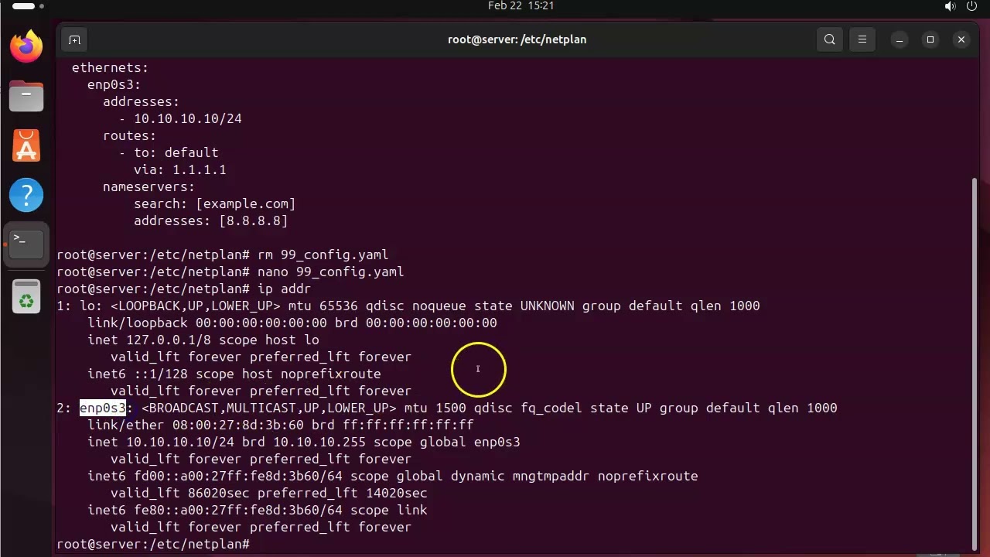Click the terminal search icon
Viewport: 990px width, 557px height.
pyautogui.click(x=830, y=39)
